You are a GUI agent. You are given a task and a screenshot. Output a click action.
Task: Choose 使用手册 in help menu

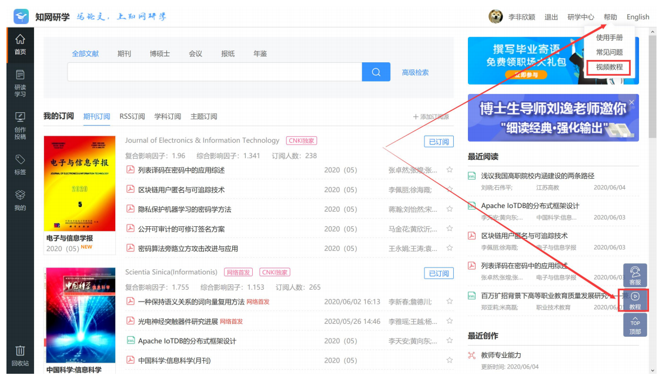(x=609, y=38)
